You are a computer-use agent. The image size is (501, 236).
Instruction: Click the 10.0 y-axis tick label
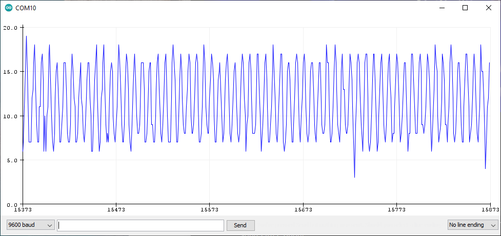(10, 116)
